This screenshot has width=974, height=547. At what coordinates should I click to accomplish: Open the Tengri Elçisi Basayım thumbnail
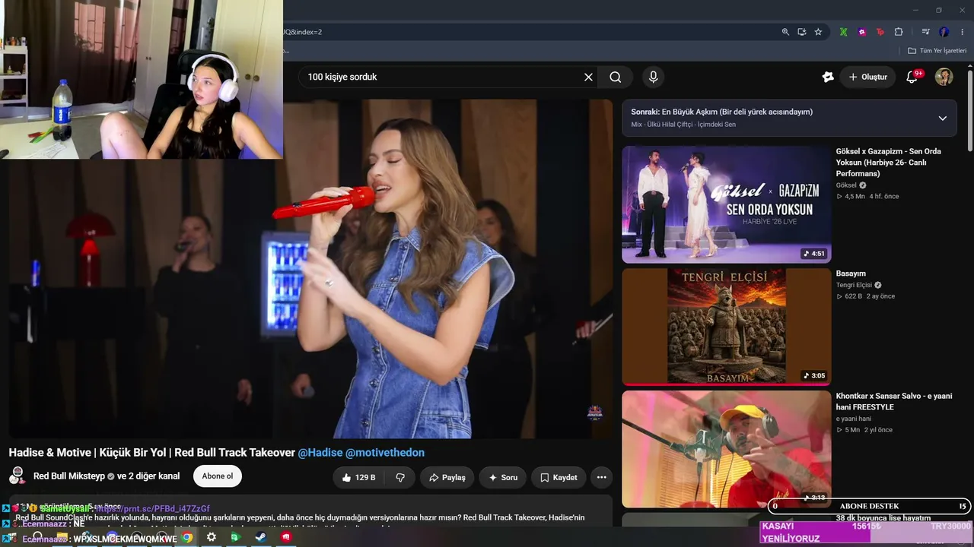pos(726,327)
